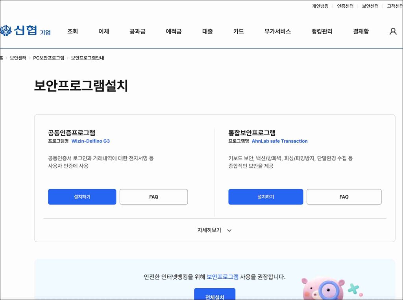Open the 카드 menu

point(238,31)
